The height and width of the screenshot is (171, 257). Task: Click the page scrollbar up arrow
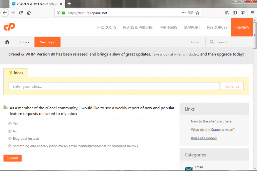click(x=255, y=20)
